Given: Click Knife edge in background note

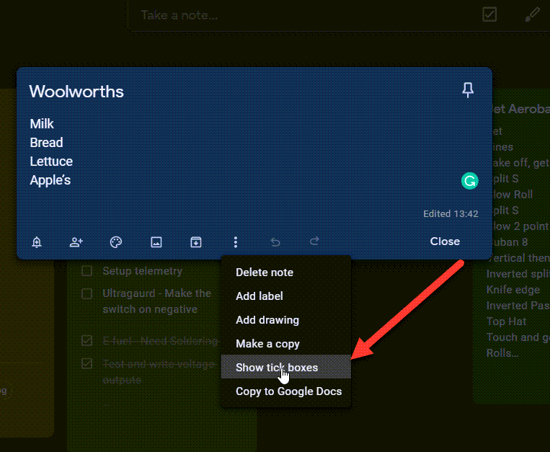Looking at the screenshot, I should pos(513,290).
